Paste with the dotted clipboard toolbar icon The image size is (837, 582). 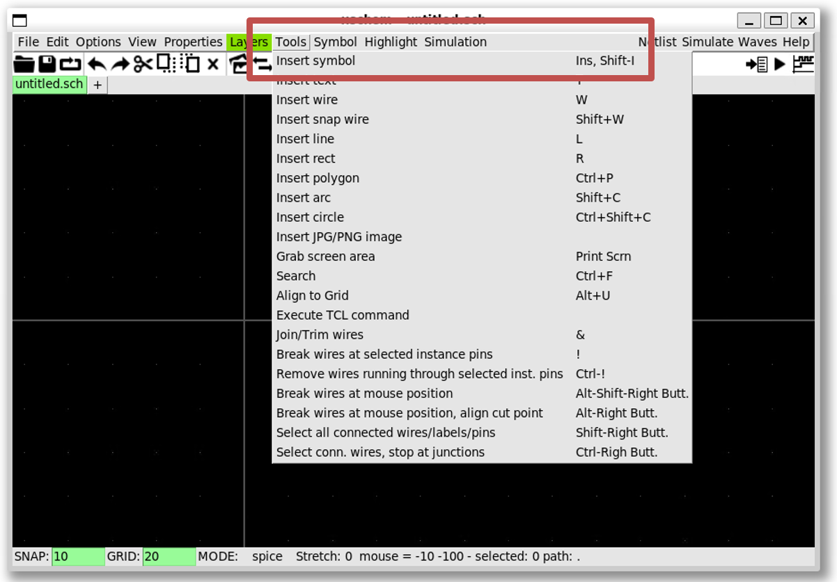[190, 64]
